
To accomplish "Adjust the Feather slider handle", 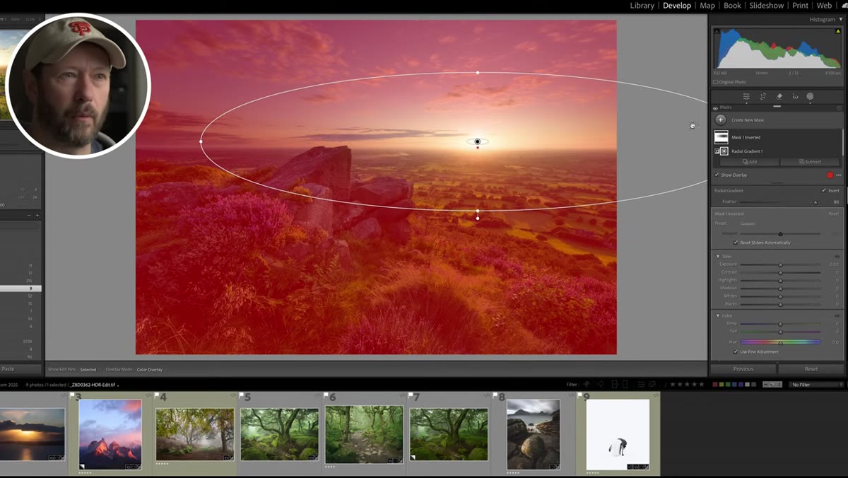I will (x=815, y=202).
